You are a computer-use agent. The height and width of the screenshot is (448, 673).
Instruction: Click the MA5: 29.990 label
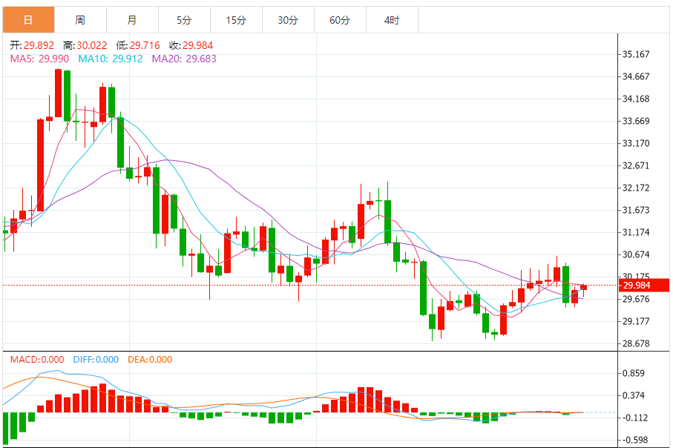point(39,59)
